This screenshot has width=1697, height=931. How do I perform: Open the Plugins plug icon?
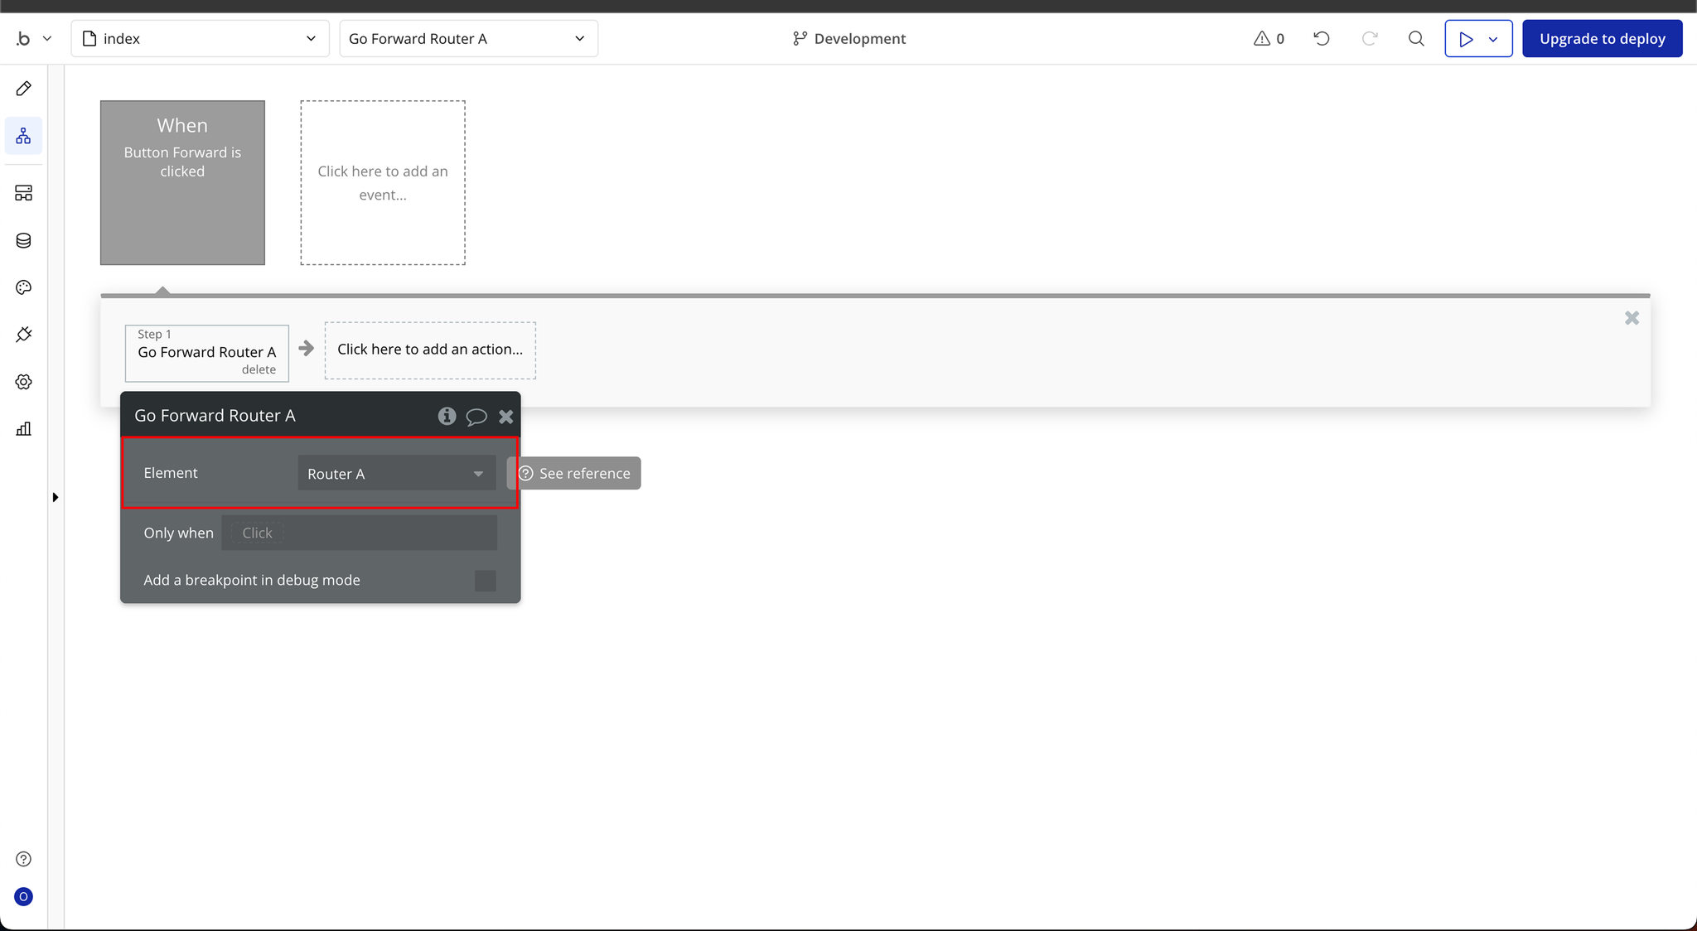[x=23, y=335]
